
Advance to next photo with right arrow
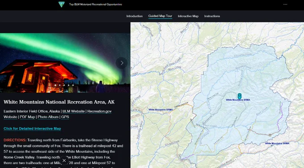point(122,63)
